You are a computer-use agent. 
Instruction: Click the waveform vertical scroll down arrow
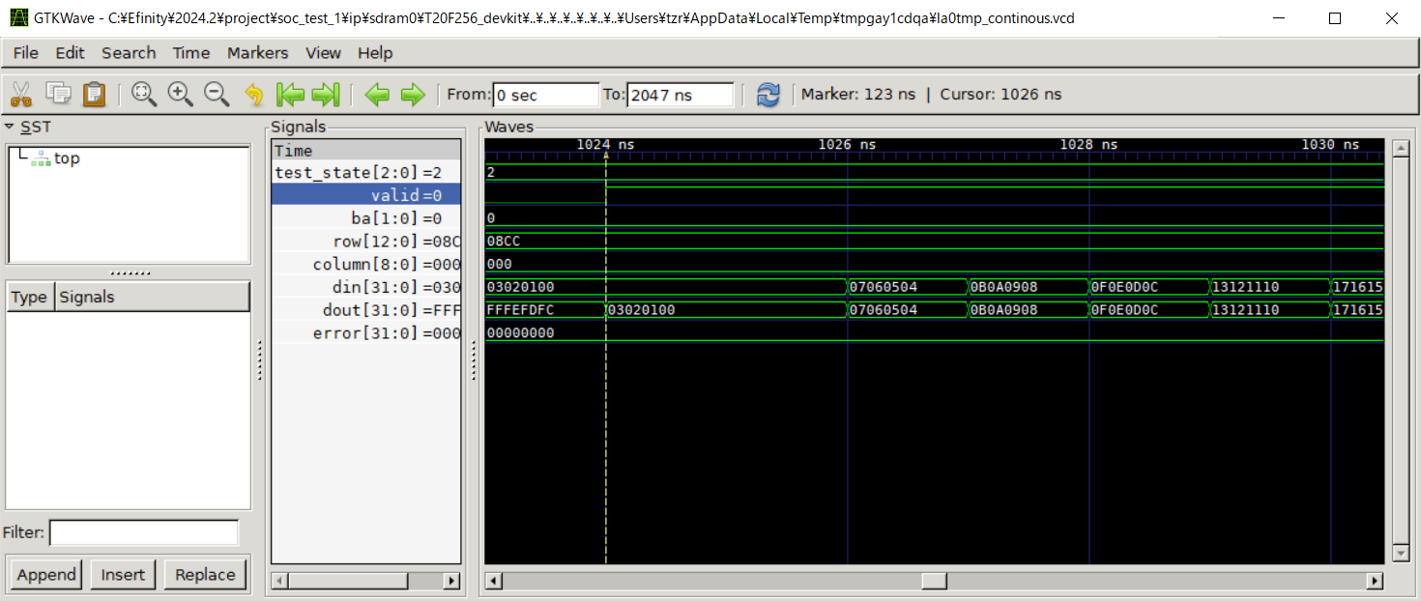pos(1400,553)
